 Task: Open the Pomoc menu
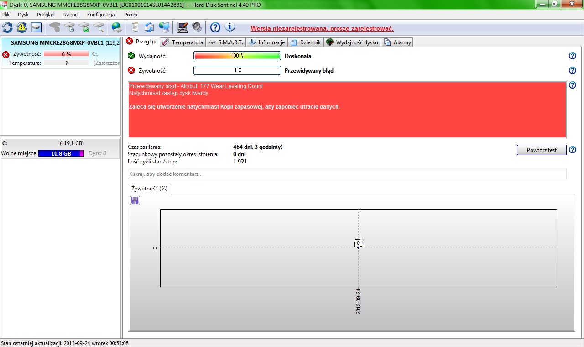[131, 15]
